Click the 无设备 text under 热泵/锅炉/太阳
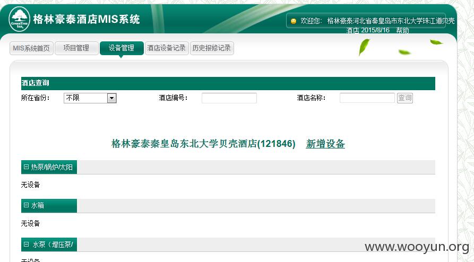This screenshot has height=262, width=474. pyautogui.click(x=30, y=185)
